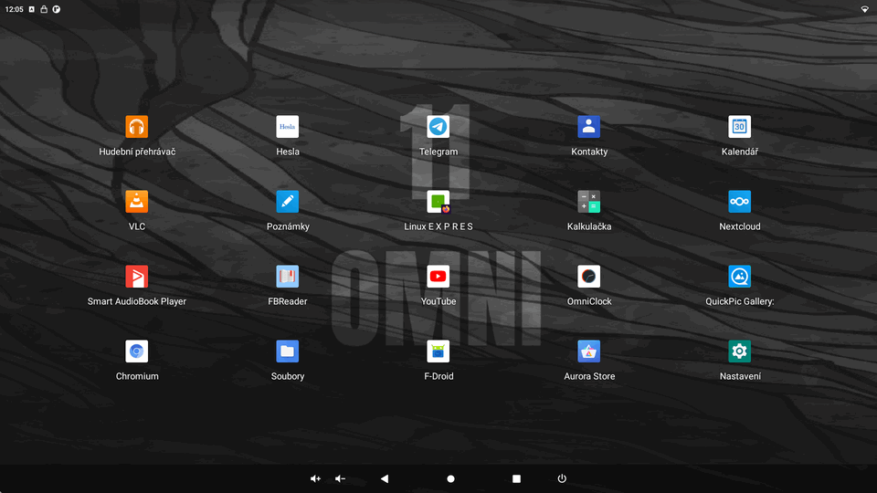The image size is (877, 493).
Task: Open Telegram messenger
Action: pos(438,127)
